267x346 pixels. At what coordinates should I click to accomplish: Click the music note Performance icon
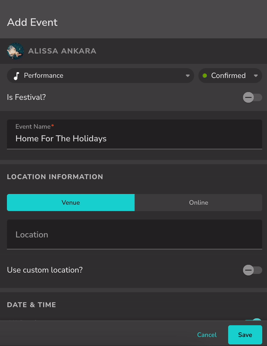[x=16, y=76]
